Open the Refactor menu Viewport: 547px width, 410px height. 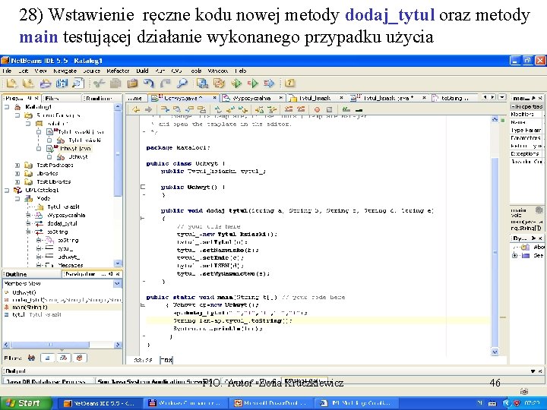[x=118, y=71]
